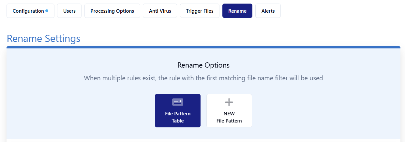Image resolution: width=405 pixels, height=142 pixels.
Task: Click the 'File Pattern Table' button label
Action: point(178,117)
